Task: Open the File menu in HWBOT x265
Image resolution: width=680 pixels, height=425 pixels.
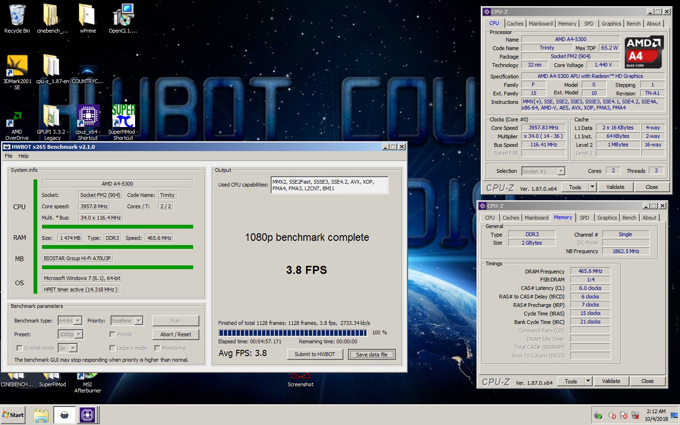Action: [x=8, y=156]
